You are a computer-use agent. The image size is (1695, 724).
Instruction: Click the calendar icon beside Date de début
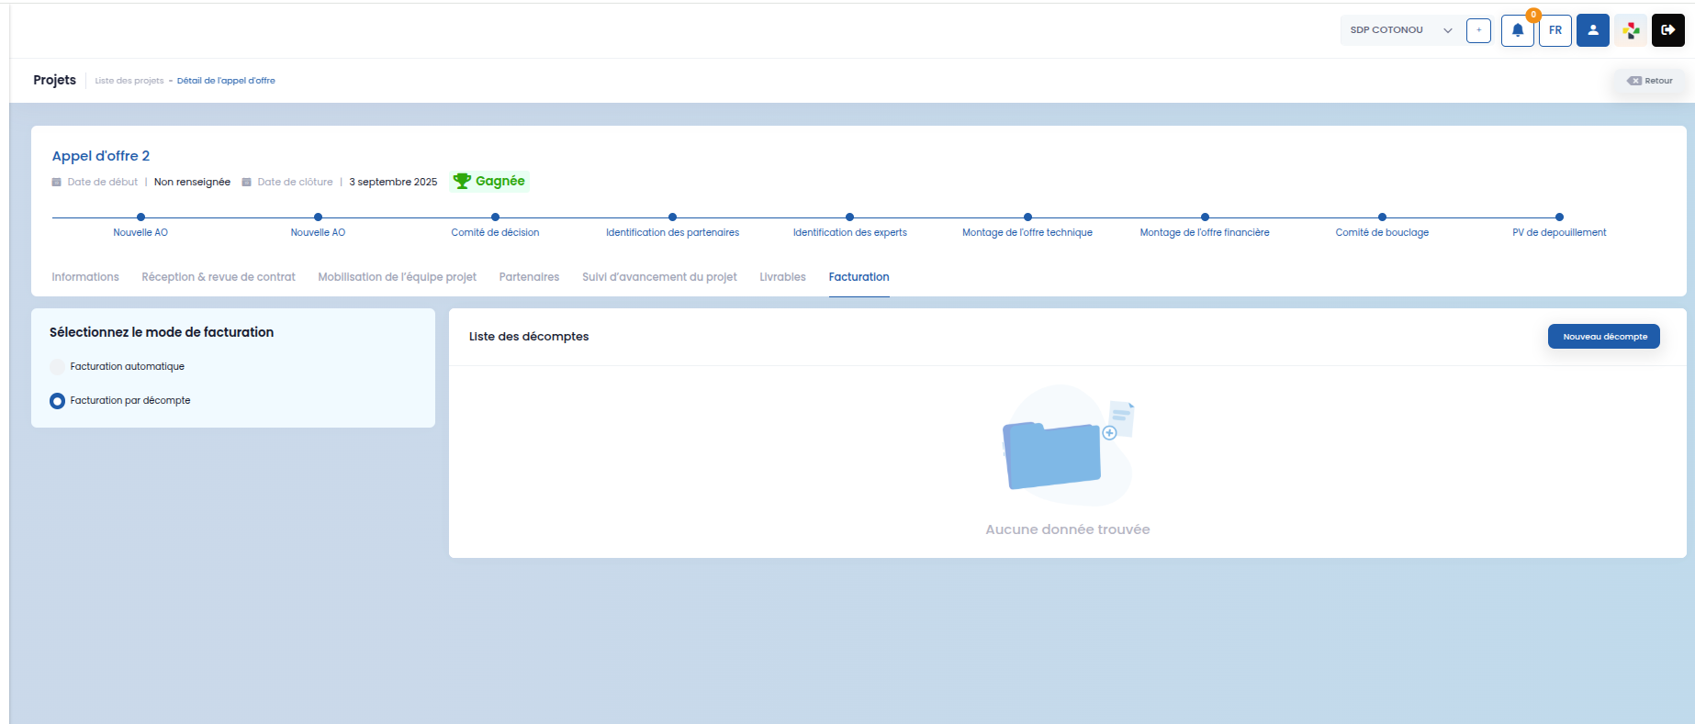[x=57, y=182]
